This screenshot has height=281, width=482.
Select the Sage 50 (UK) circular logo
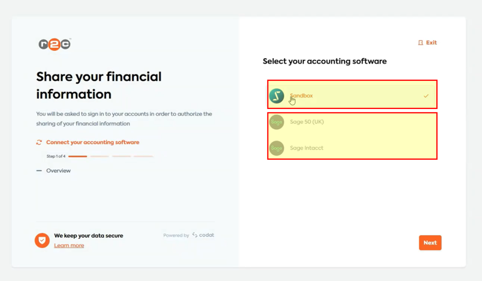[277, 122]
